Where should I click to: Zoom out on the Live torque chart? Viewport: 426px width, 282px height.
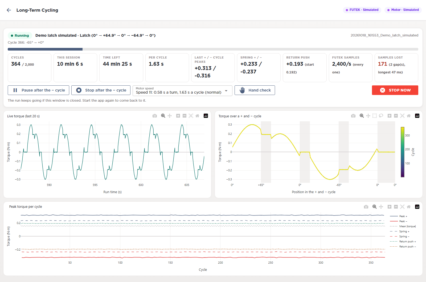185,116
